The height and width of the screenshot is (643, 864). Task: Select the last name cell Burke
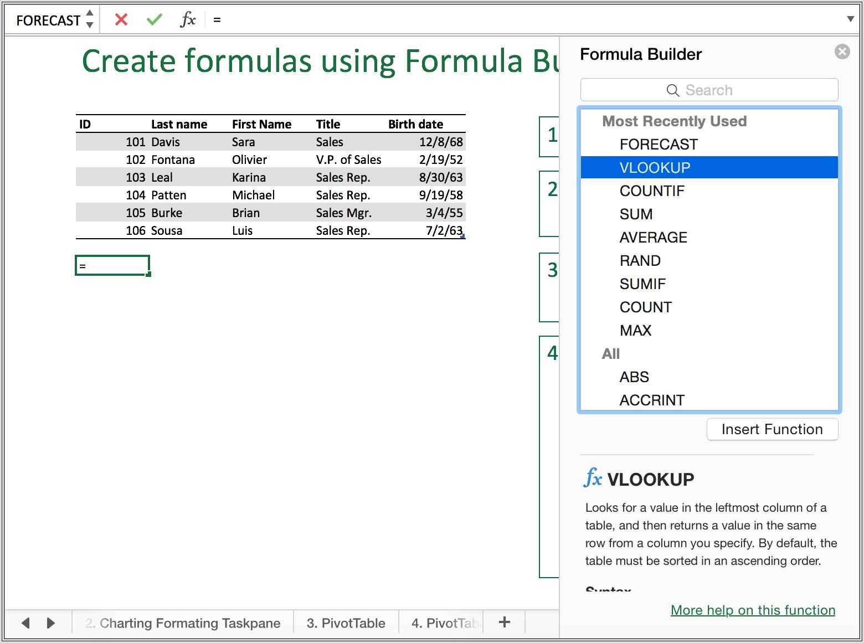167,213
